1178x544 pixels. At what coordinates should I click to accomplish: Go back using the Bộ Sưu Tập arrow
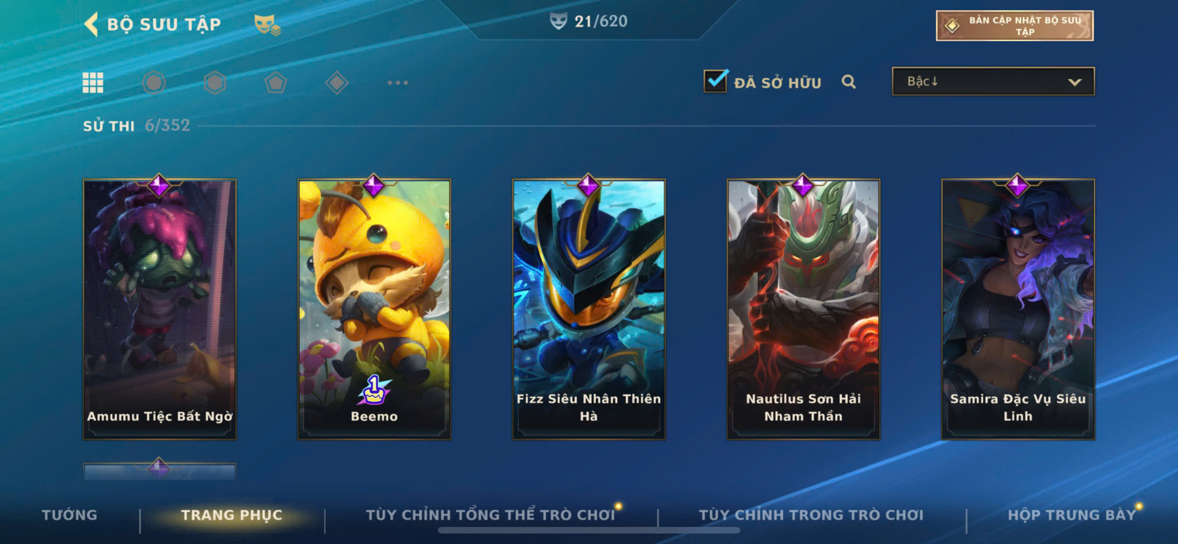tap(92, 24)
